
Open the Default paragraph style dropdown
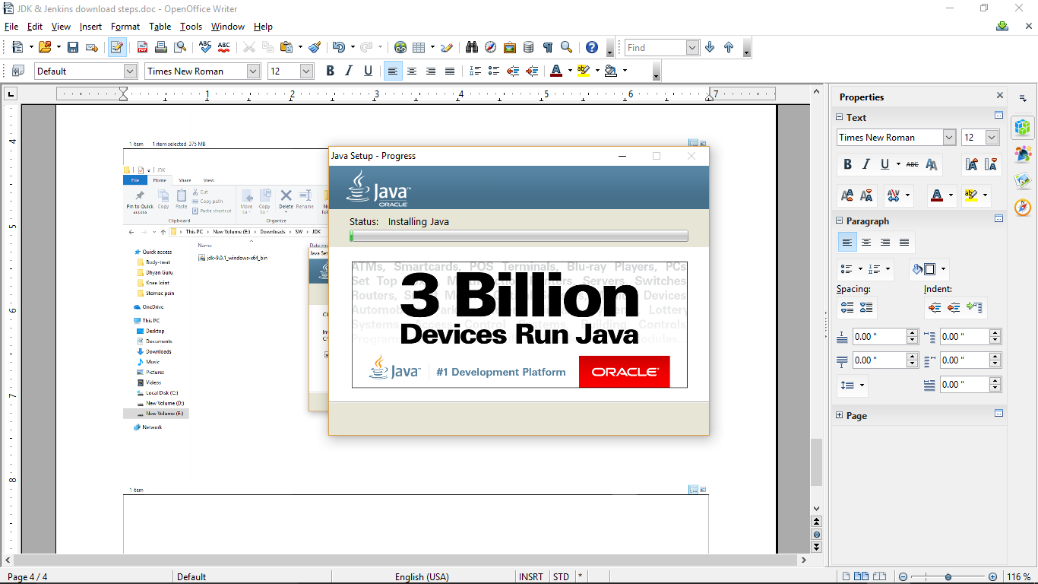128,71
